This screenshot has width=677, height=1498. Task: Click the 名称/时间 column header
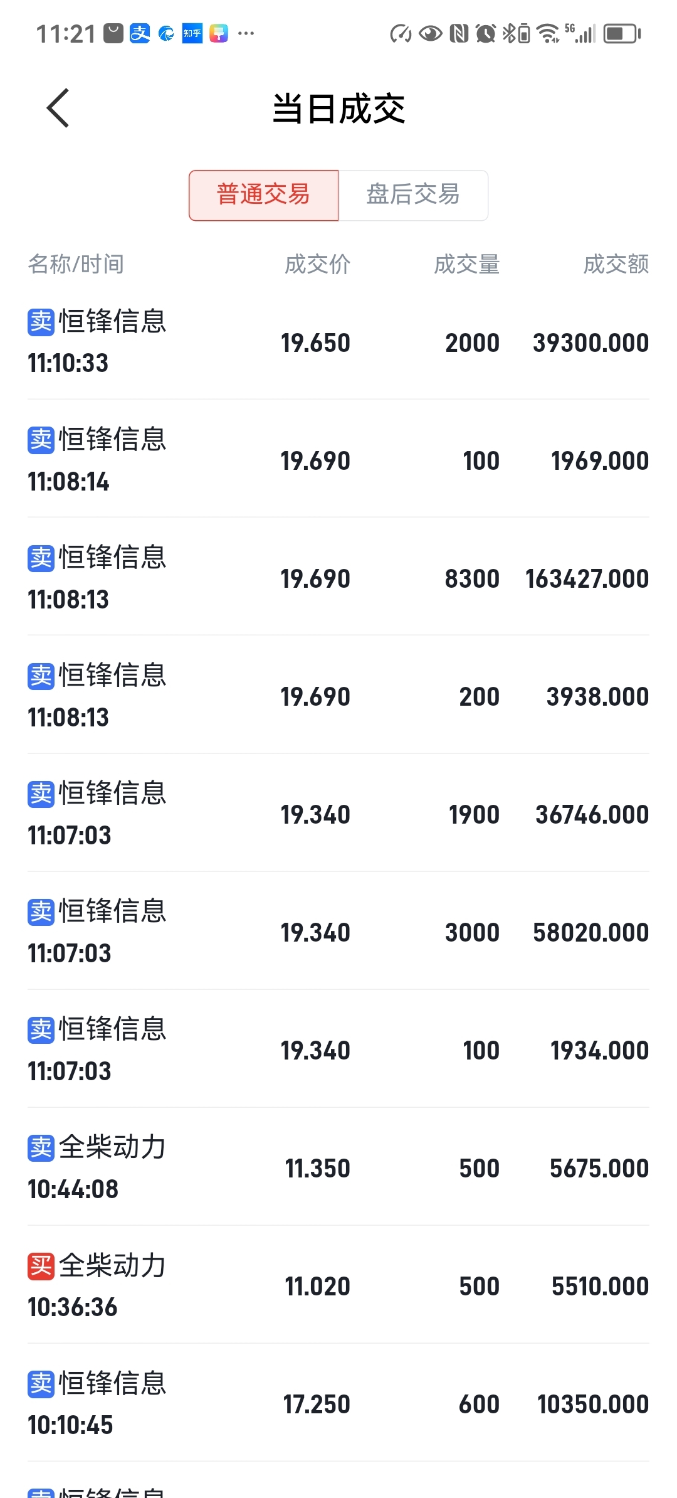coord(76,265)
